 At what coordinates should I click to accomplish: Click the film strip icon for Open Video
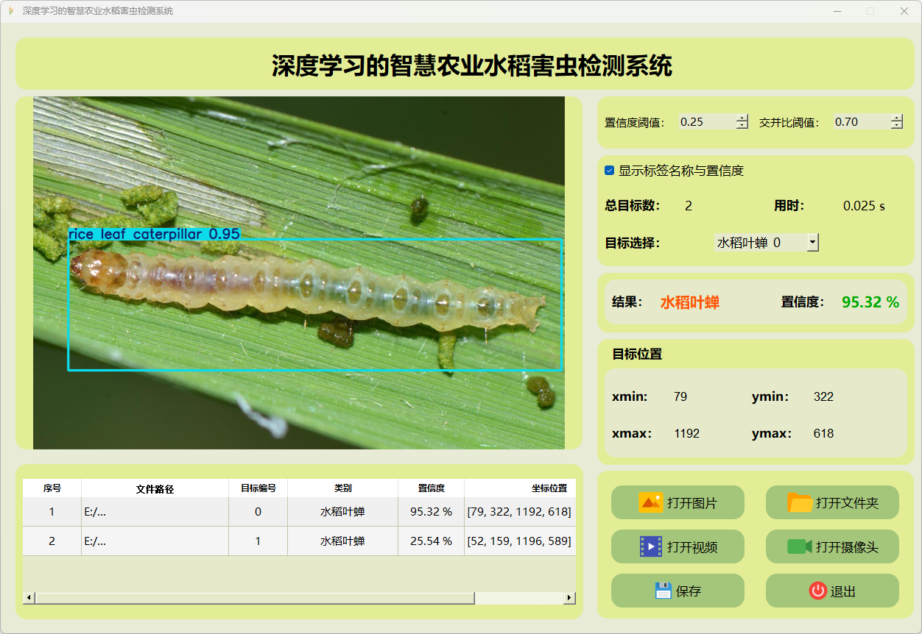[651, 546]
